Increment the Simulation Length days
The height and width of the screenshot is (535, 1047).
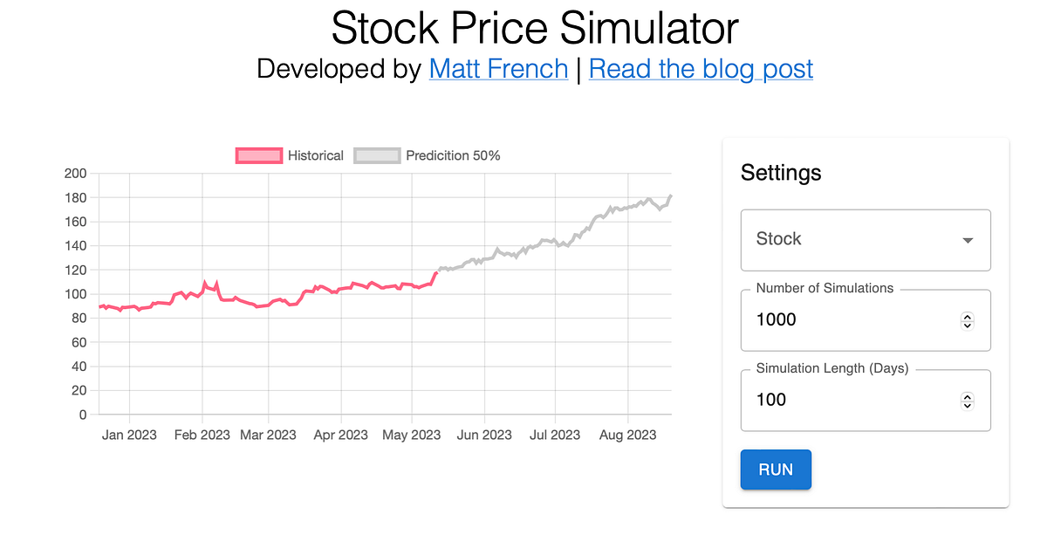[x=967, y=395]
